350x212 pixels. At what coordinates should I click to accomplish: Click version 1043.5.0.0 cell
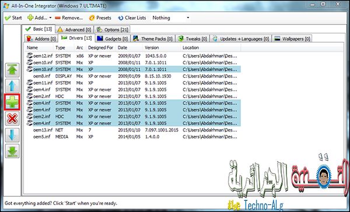coord(156,56)
